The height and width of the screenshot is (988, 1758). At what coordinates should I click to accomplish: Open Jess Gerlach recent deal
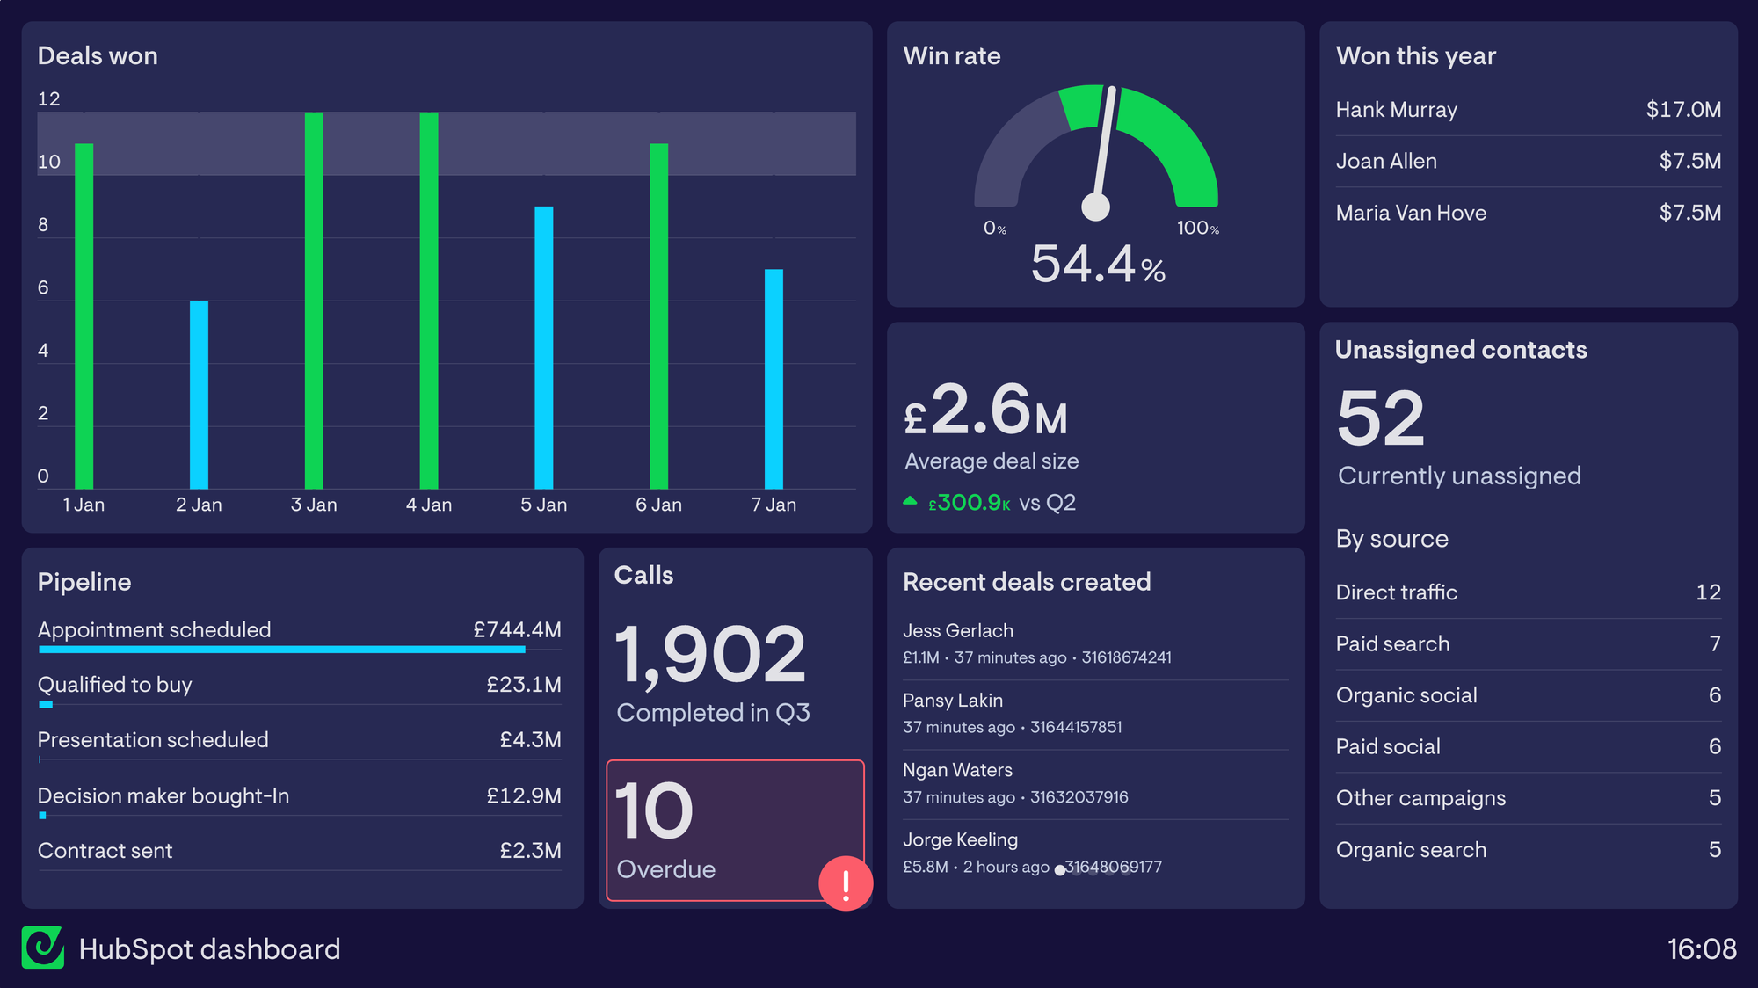(x=1037, y=643)
